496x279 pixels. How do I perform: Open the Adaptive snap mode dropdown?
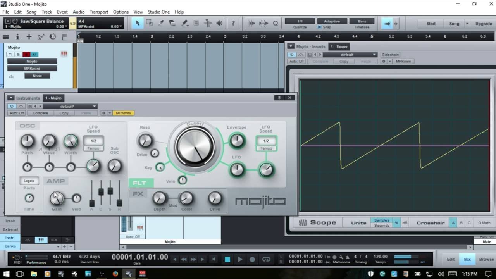[332, 21]
